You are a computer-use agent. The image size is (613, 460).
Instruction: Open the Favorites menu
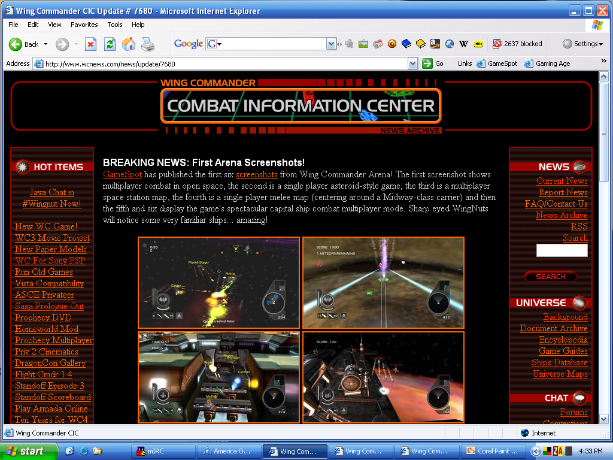tap(84, 25)
